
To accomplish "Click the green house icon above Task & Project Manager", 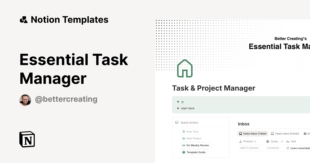I will point(185,68).
